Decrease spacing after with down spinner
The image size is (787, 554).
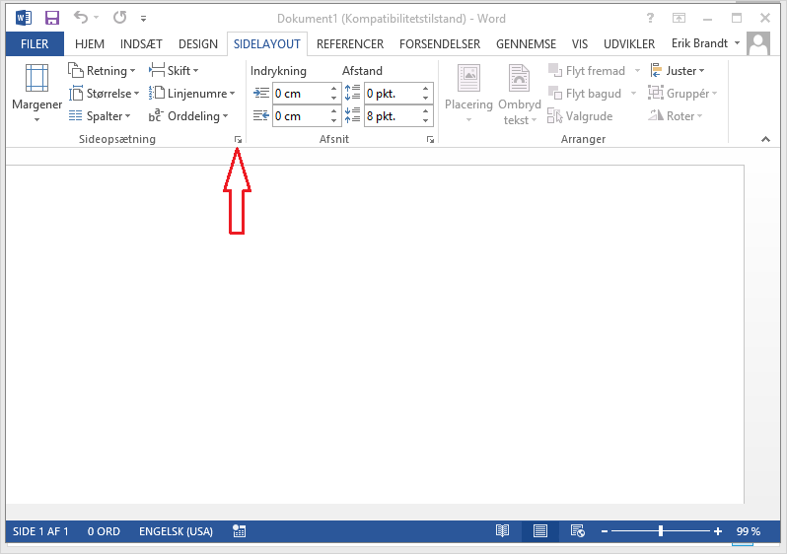[426, 121]
